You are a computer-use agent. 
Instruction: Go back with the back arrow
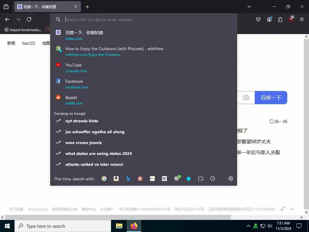7,19
